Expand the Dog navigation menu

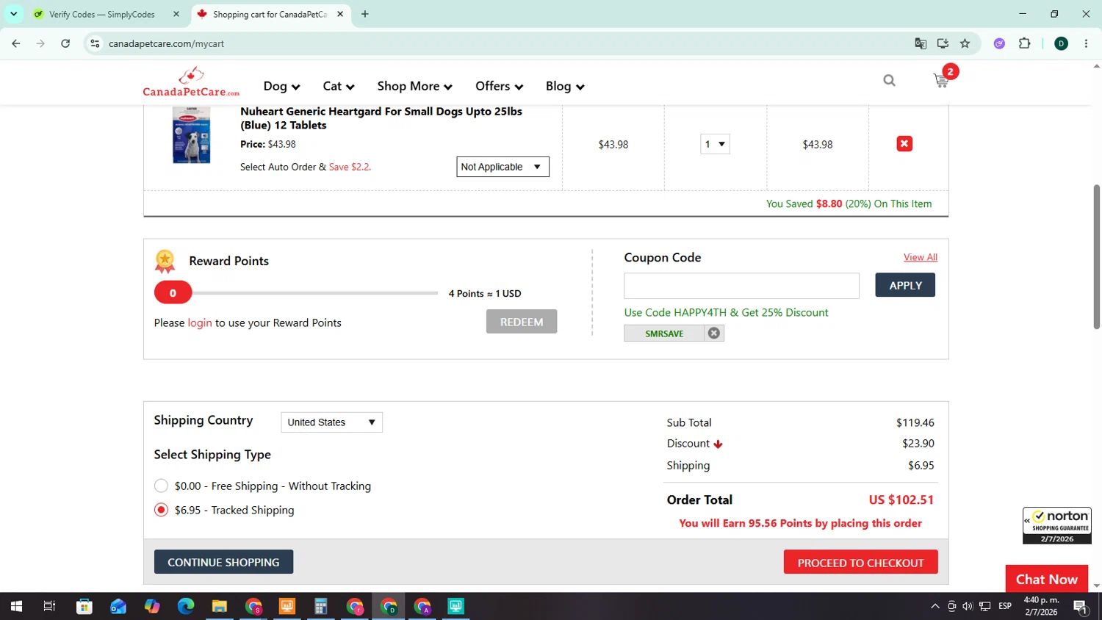pyautogui.click(x=281, y=86)
